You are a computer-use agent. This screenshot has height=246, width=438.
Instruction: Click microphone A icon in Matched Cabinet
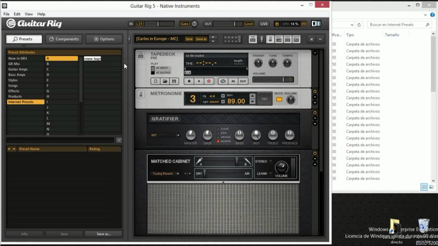click(199, 161)
